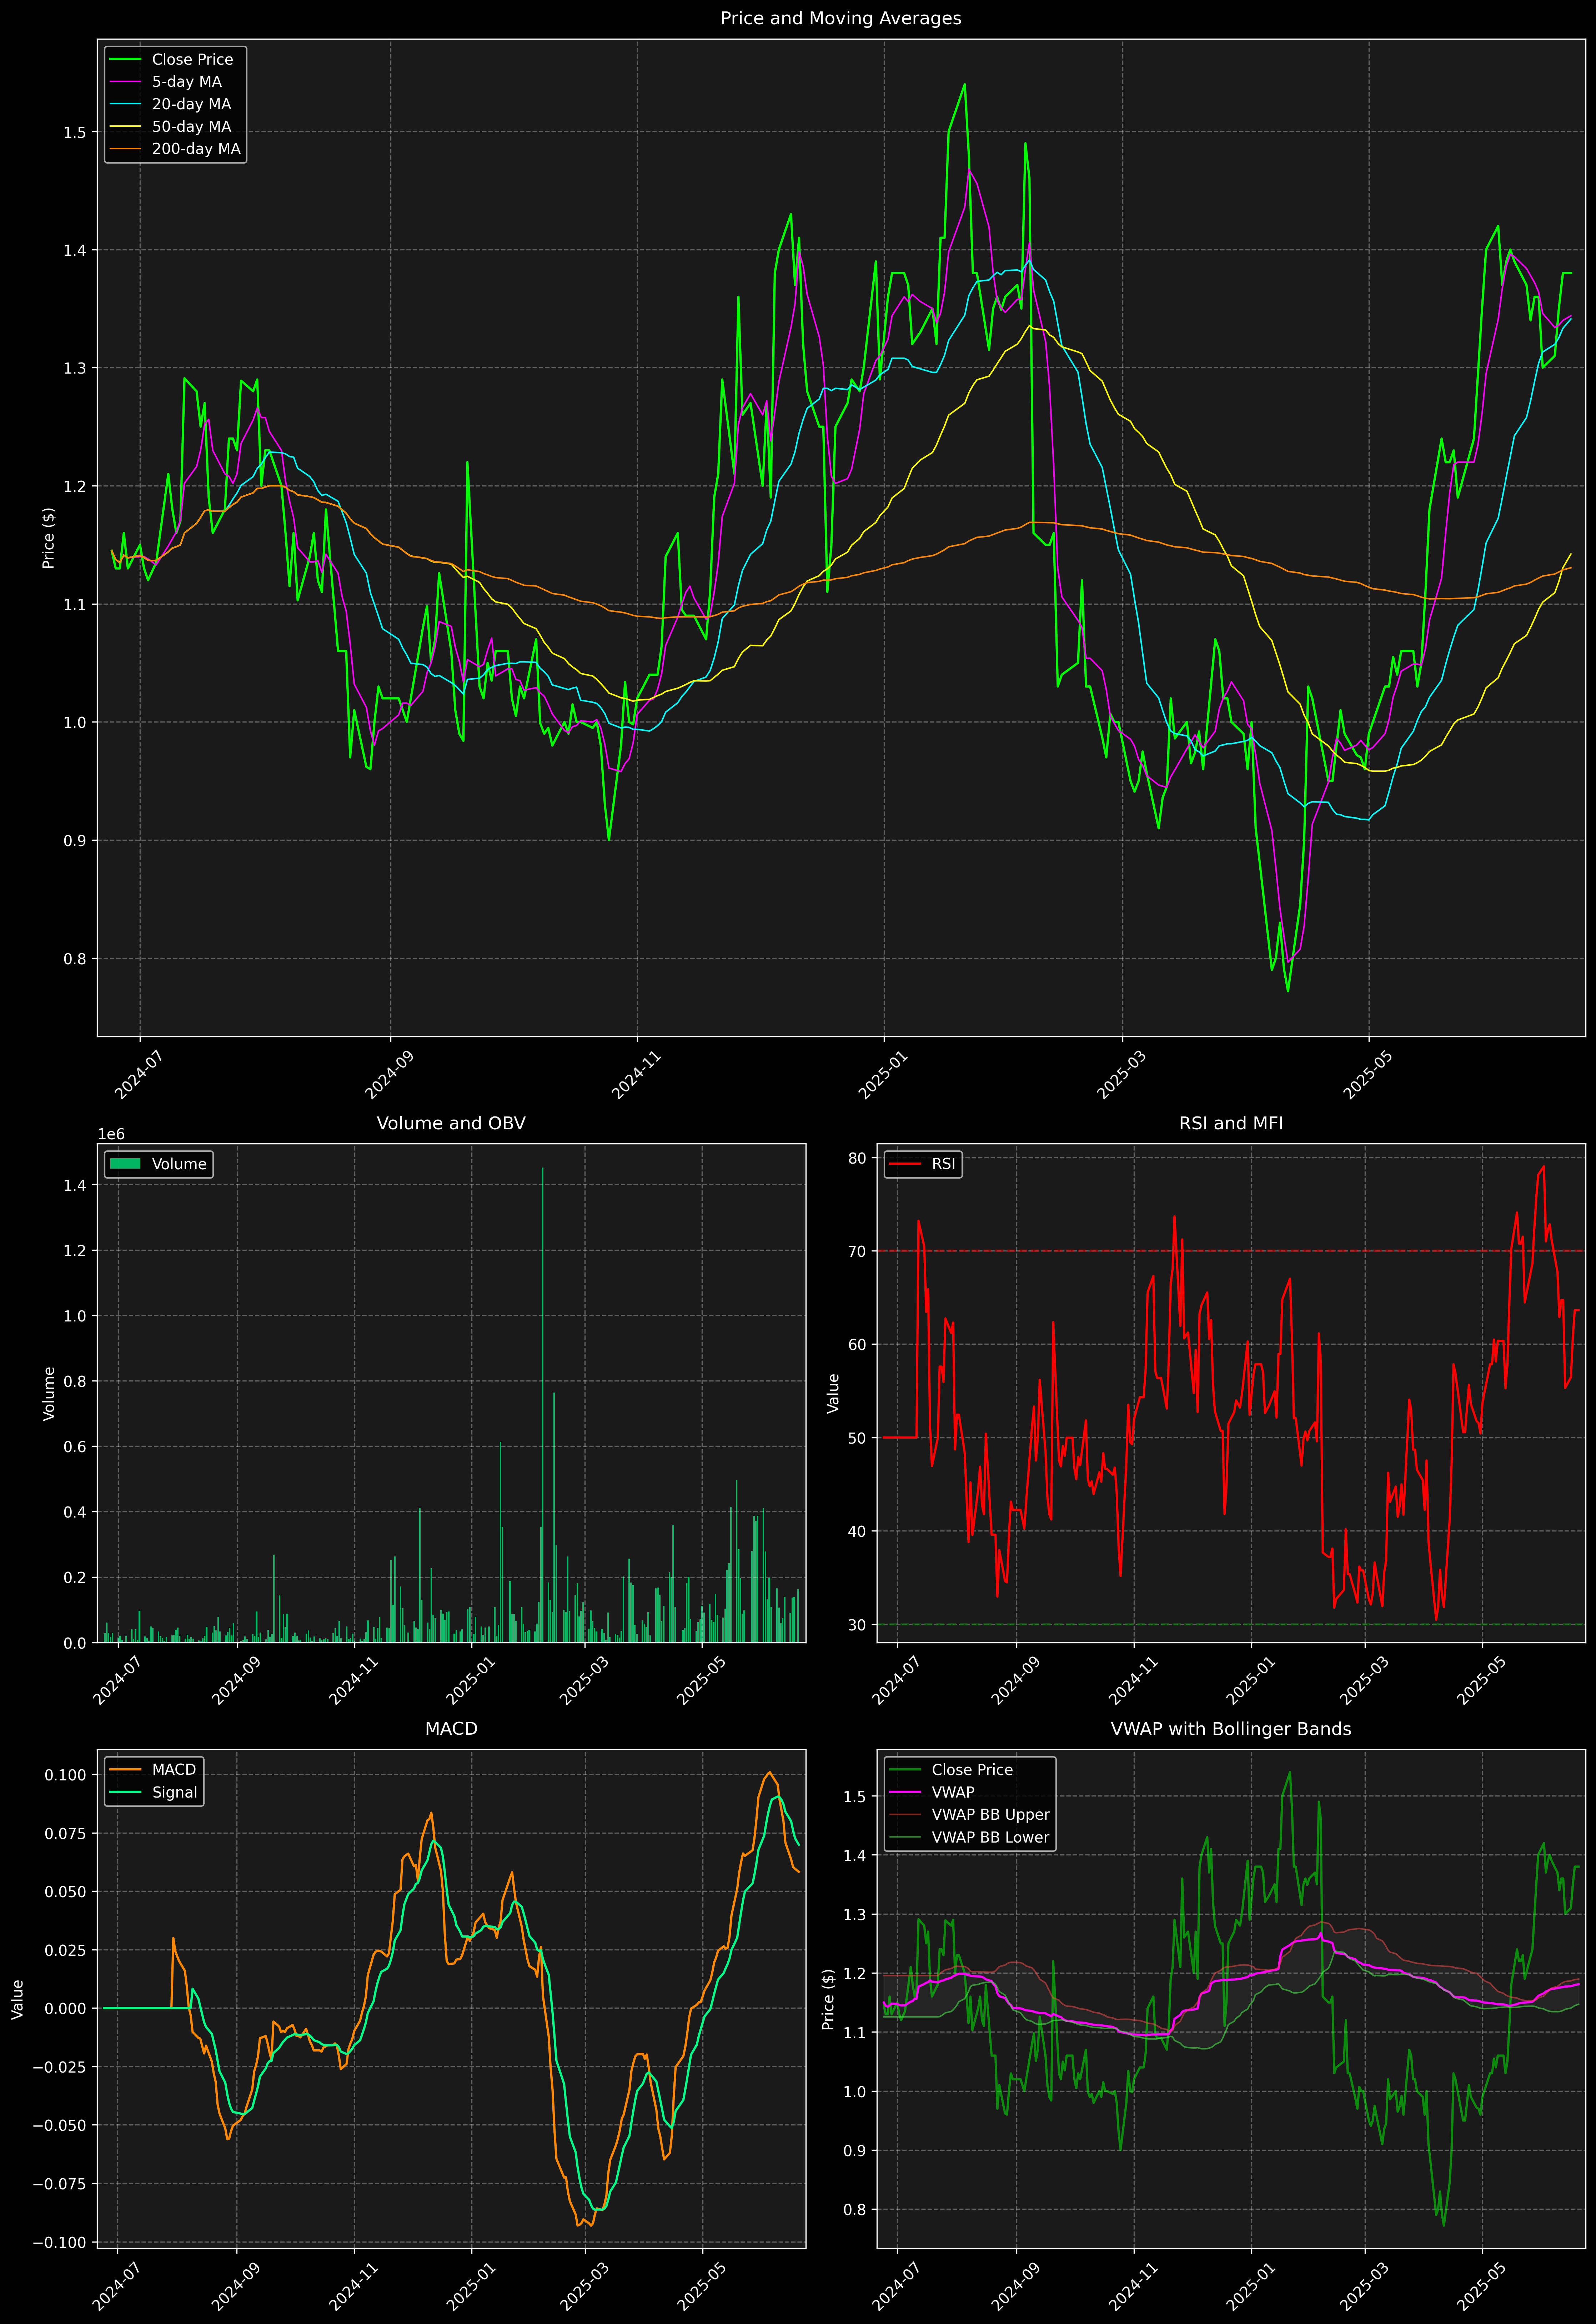Click the 1.4 y-axis tick on the Volume chart

click(x=75, y=1185)
